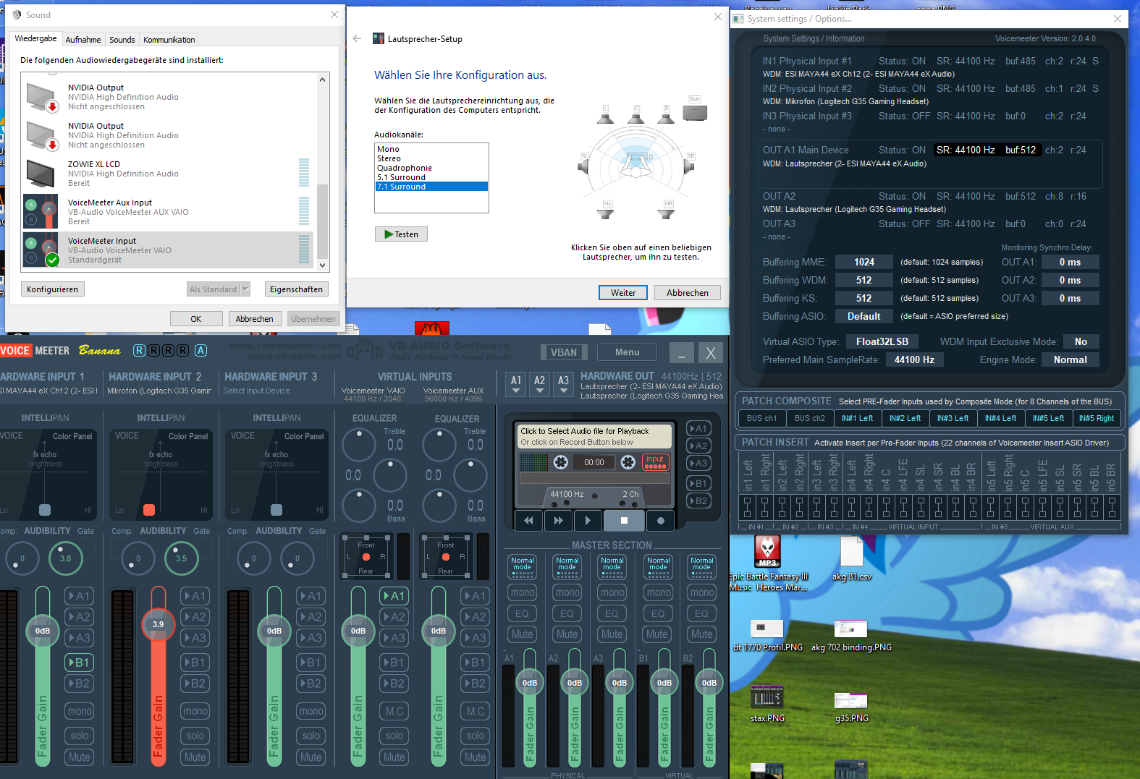The width and height of the screenshot is (1140, 779).
Task: Start recording with the record button
Action: [x=660, y=520]
